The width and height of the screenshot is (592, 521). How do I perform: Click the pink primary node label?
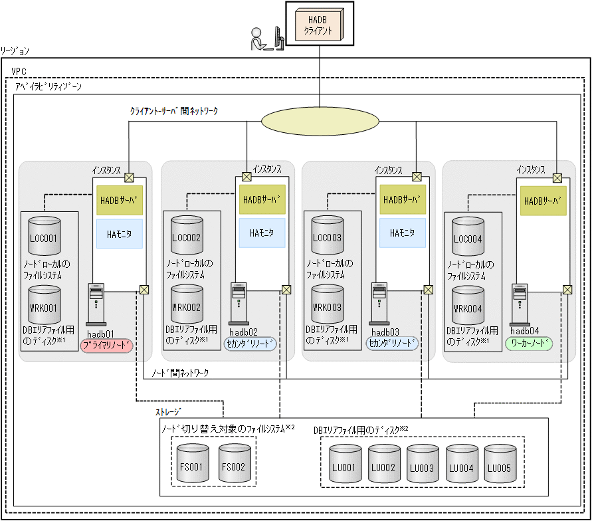coord(106,345)
